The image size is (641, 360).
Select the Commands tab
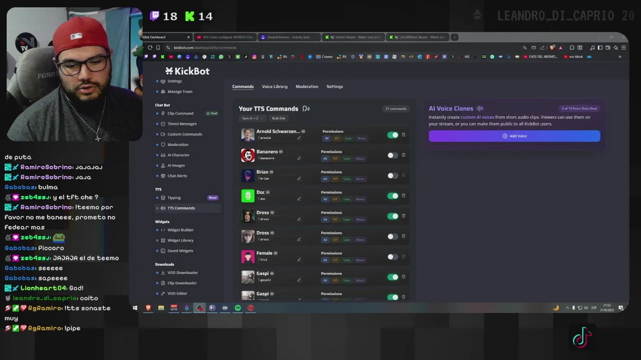[243, 86]
